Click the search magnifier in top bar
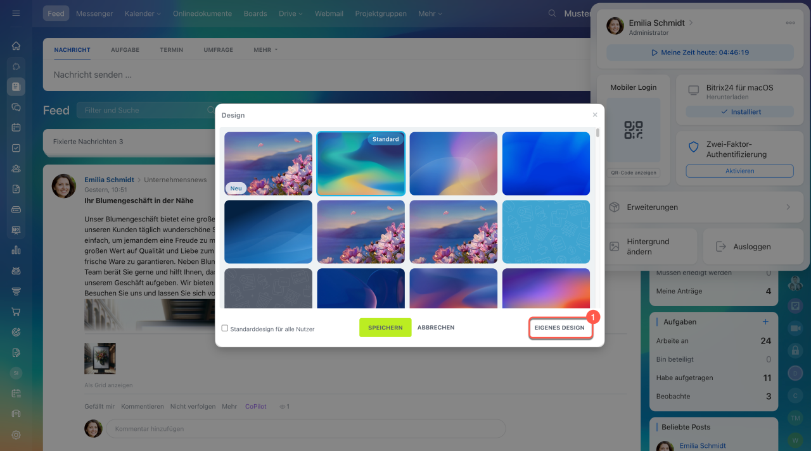811x451 pixels. pos(552,13)
